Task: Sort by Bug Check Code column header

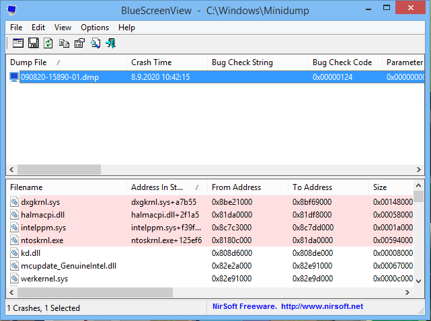Action: (x=342, y=62)
